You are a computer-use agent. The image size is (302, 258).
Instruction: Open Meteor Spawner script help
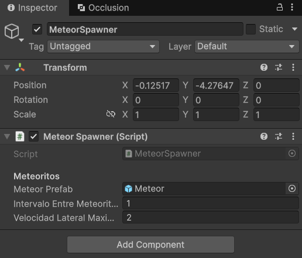click(x=264, y=136)
